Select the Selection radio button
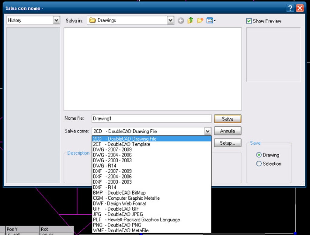310x235 pixels. 259,163
